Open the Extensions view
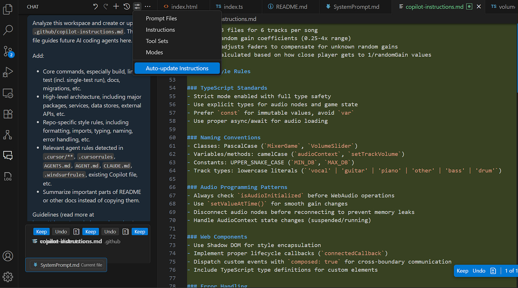 [8, 114]
